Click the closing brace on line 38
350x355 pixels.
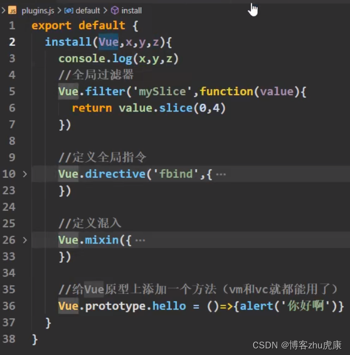pyautogui.click(x=35, y=339)
